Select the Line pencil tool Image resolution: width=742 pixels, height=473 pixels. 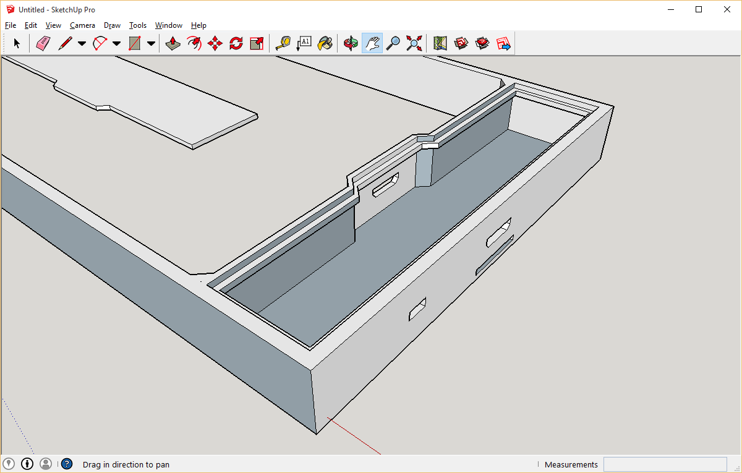click(65, 43)
